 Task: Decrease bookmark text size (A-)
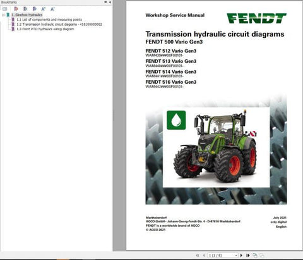click(52, 9)
